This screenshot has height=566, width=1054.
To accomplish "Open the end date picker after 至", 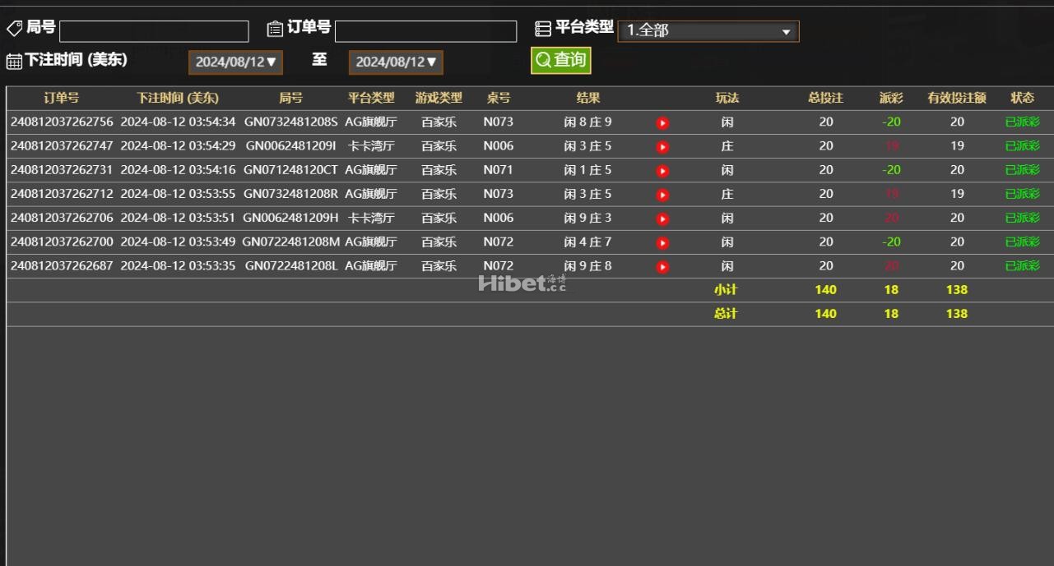I will [x=396, y=62].
